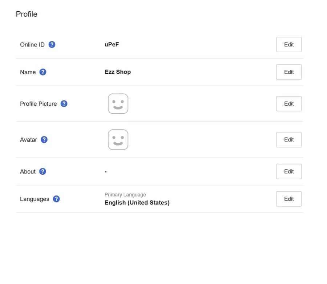Click the question mark beside Profile Picture
This screenshot has width=327, height=284.
pos(64,104)
